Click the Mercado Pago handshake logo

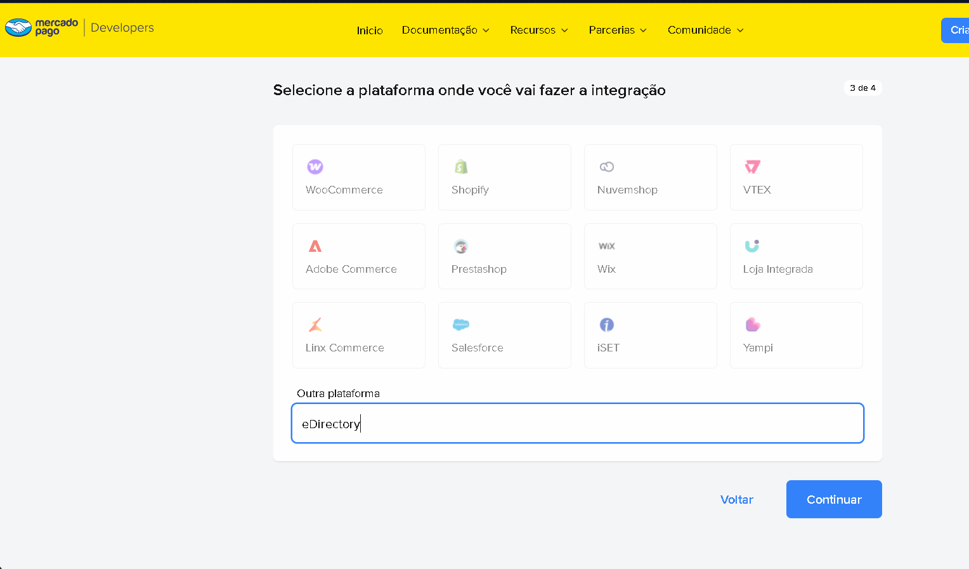(18, 27)
